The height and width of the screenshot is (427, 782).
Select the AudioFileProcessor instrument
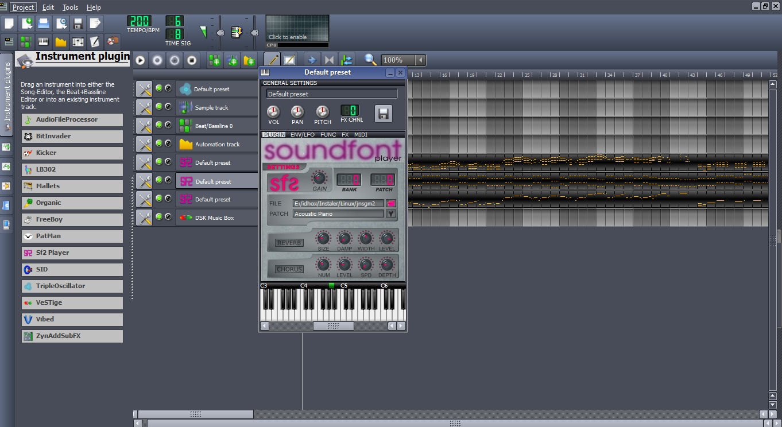pos(72,120)
